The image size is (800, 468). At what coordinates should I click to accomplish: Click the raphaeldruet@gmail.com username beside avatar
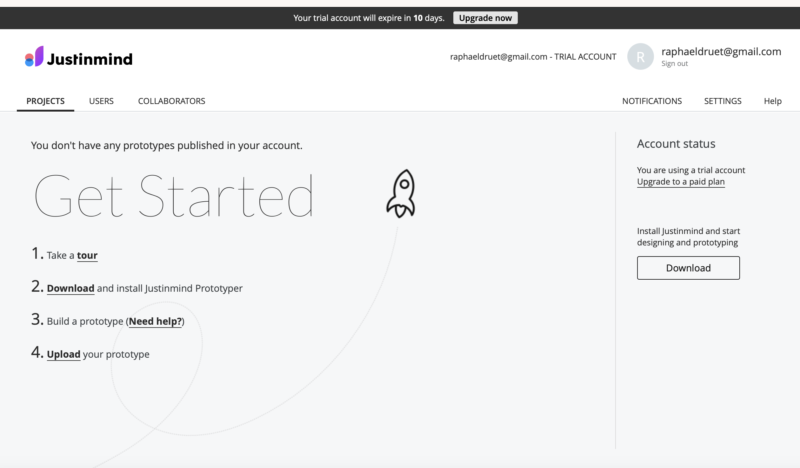721,51
